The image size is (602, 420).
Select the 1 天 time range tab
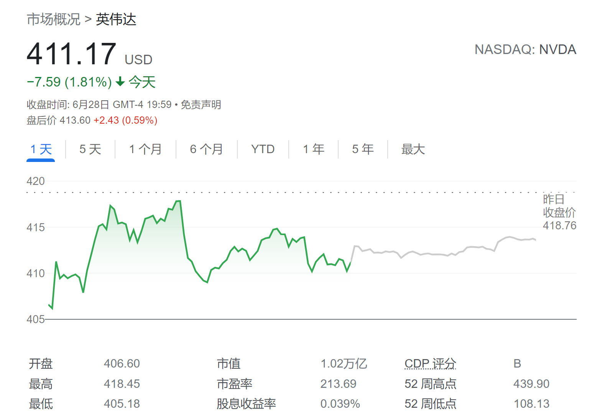(x=41, y=149)
